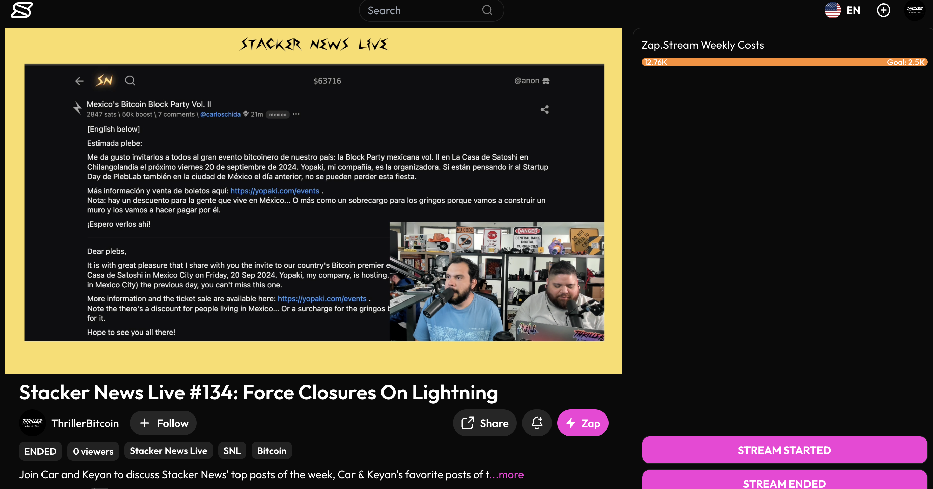933x489 pixels.
Task: Click the search magnifier icon
Action: coord(487,10)
